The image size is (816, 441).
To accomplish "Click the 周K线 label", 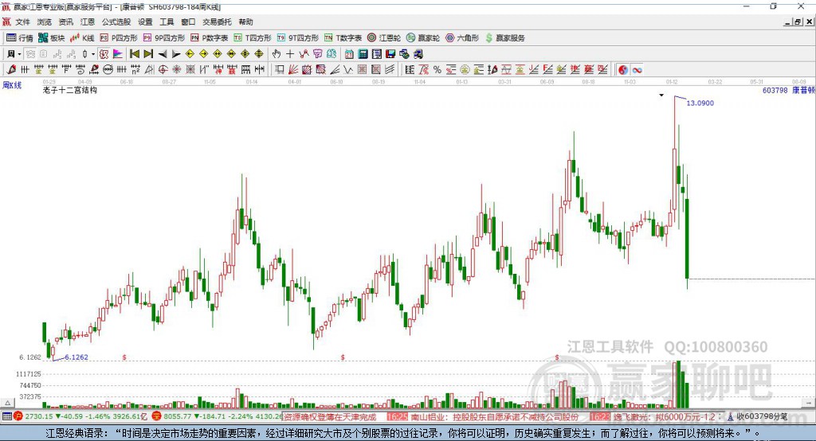I will click(x=12, y=85).
